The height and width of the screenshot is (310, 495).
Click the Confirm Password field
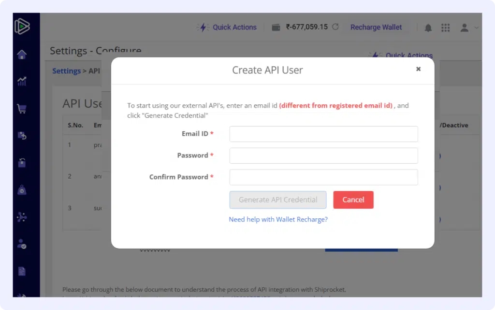(323, 177)
